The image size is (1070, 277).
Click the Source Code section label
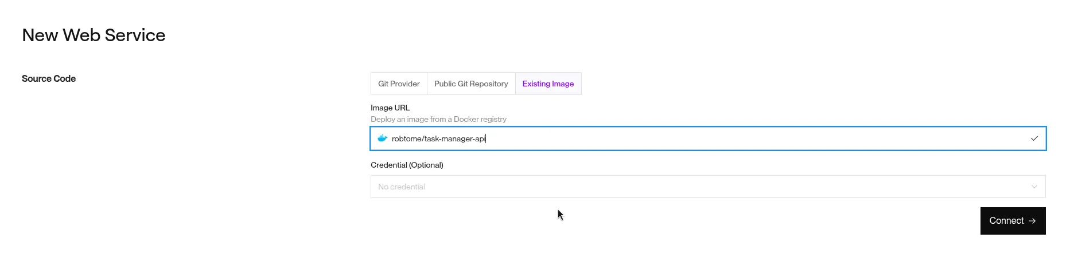tap(49, 79)
